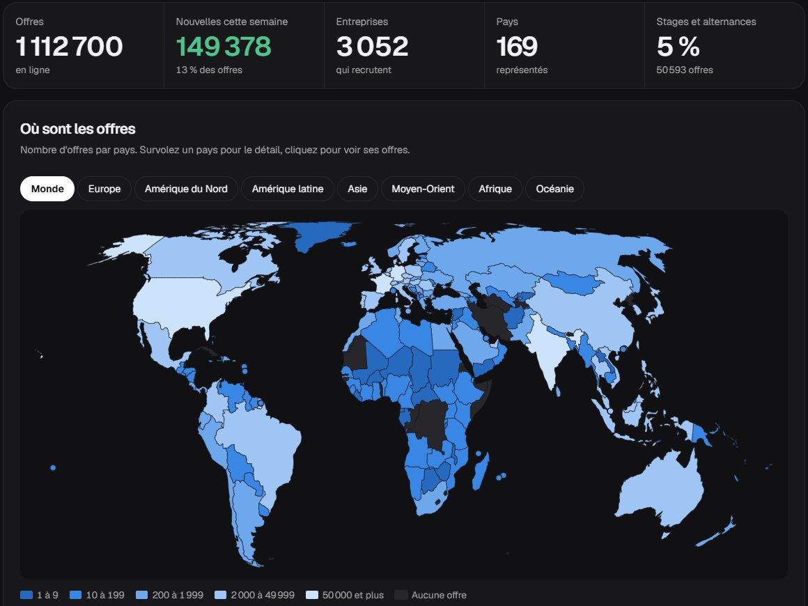This screenshot has height=606, width=808.
Task: Switch the map to Asie
Action: coord(357,189)
